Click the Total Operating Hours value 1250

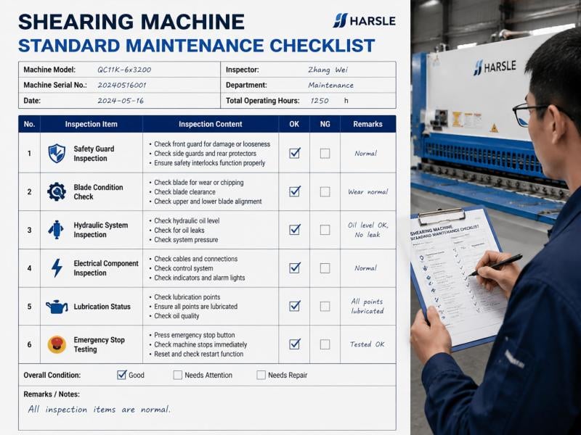pos(320,101)
